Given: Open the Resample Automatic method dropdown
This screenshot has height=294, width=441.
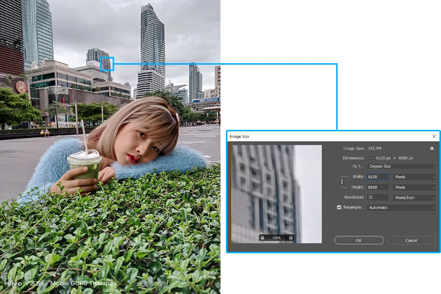Looking at the screenshot, I should (x=401, y=208).
